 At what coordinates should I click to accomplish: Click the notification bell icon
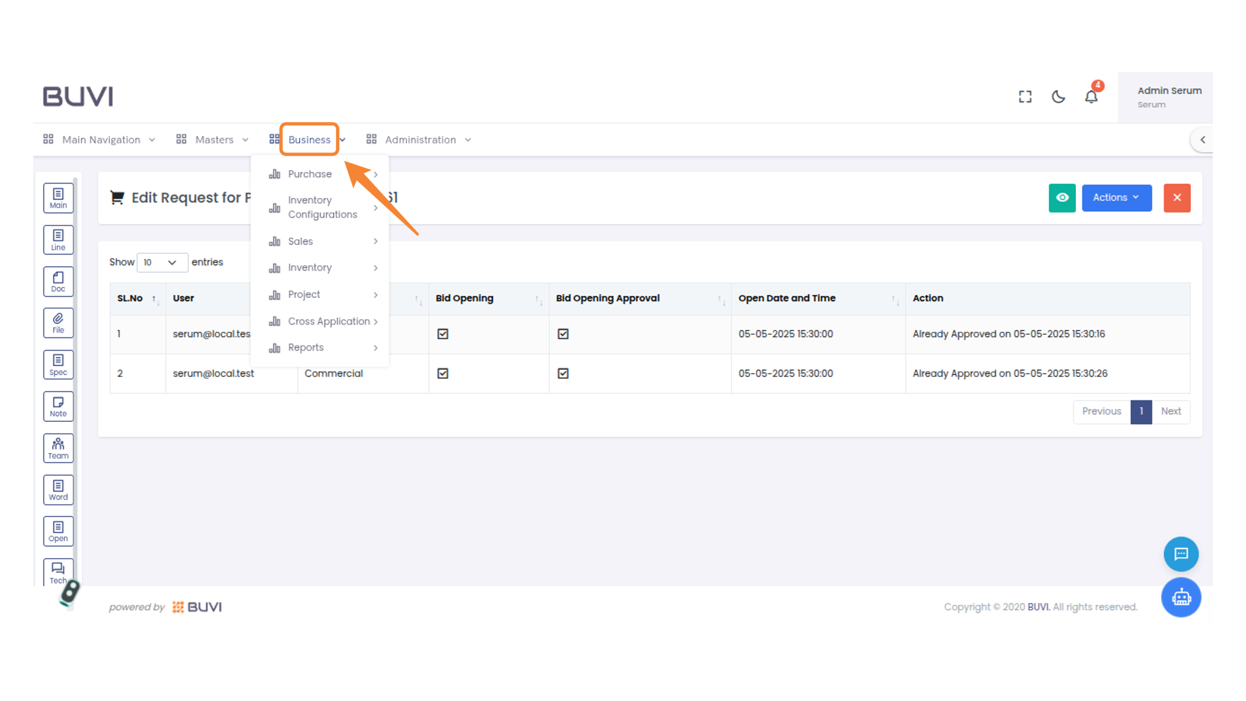point(1092,97)
